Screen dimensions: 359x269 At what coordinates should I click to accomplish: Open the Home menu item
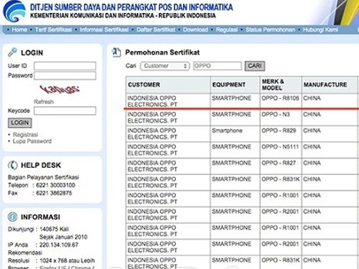click(x=19, y=29)
